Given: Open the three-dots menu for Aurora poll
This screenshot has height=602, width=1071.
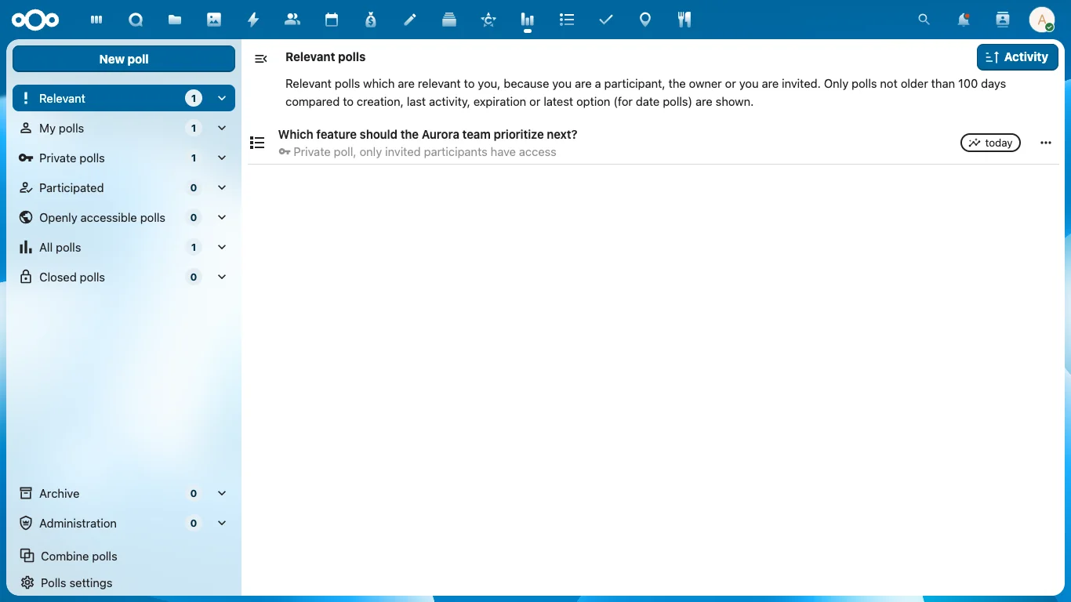Looking at the screenshot, I should 1046,143.
